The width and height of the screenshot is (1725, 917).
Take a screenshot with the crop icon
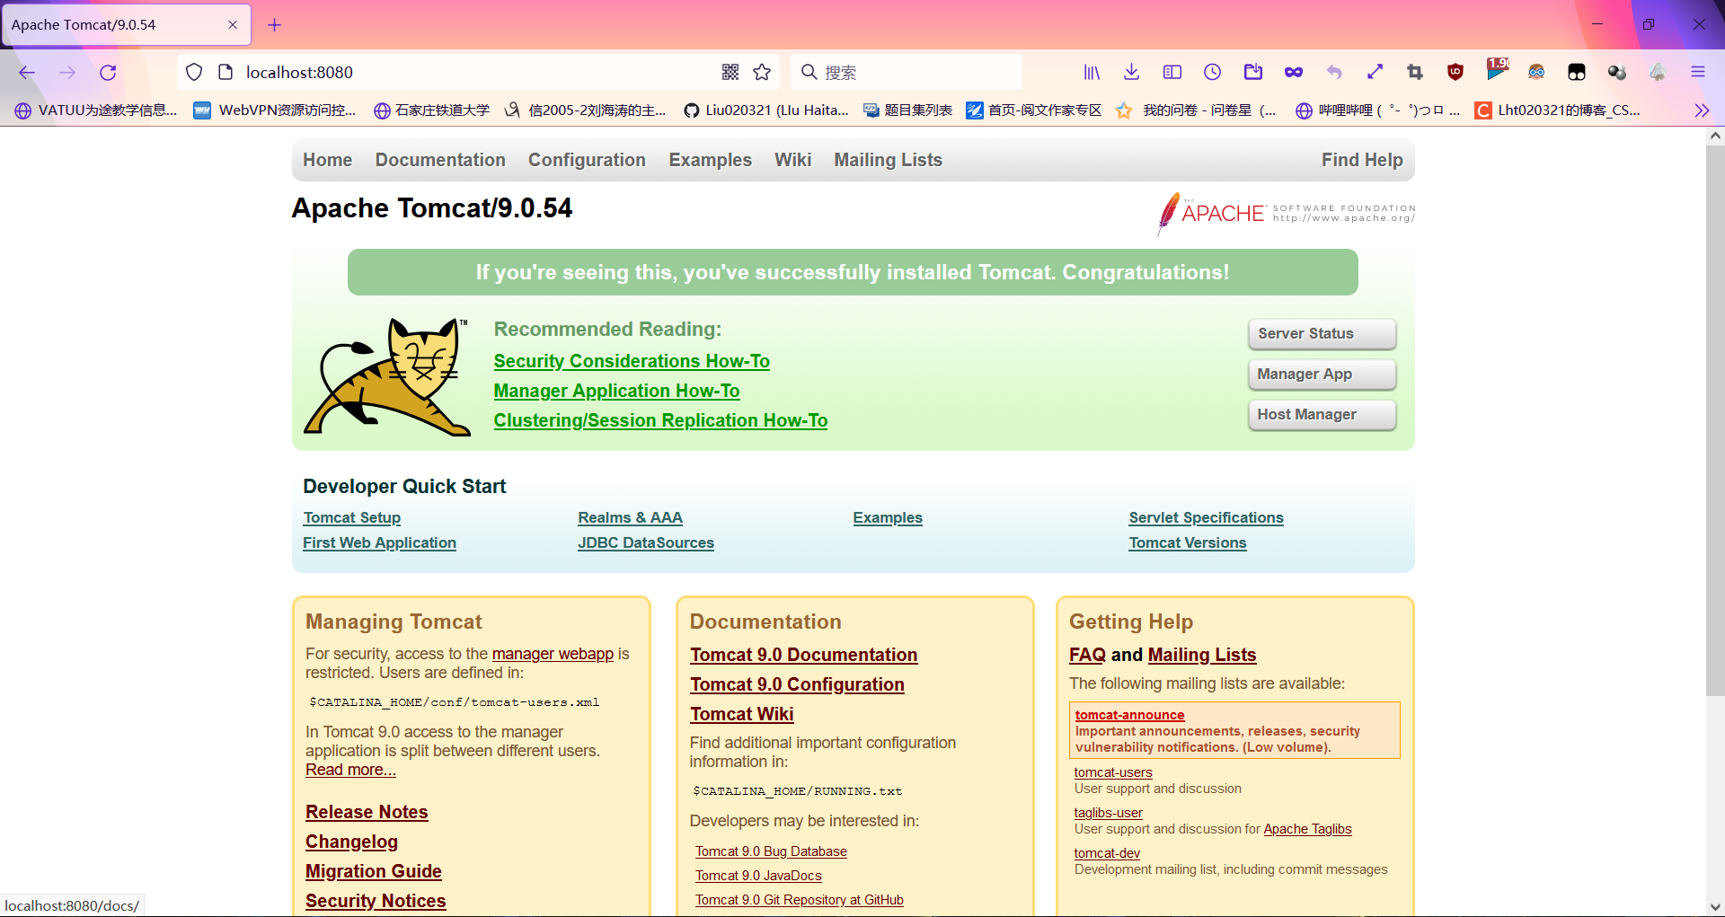coord(1415,72)
